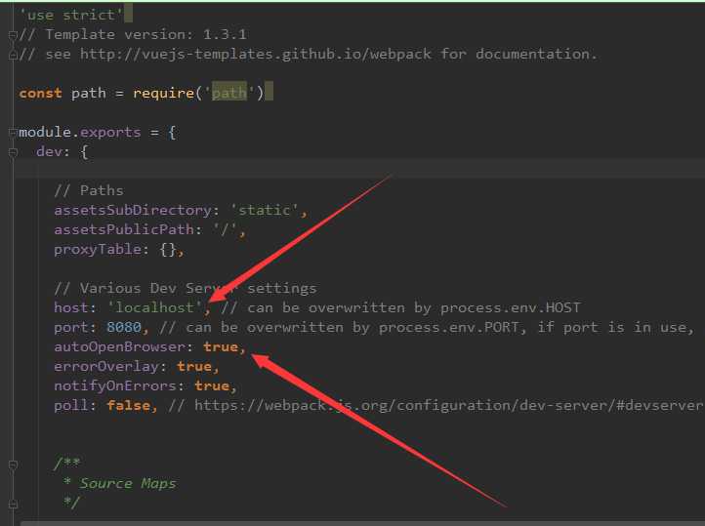Click fold end marker beside the closing */
This screenshot has height=526, width=705.
click(x=13, y=504)
